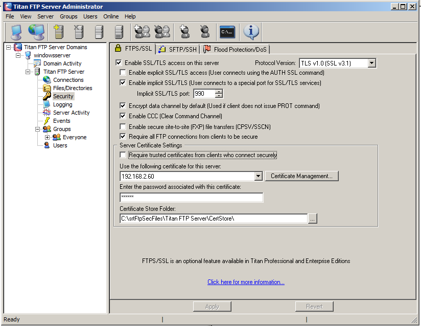The width and height of the screenshot is (421, 326).
Task: Collapse the windowsserver tree node
Action: (x=18, y=56)
